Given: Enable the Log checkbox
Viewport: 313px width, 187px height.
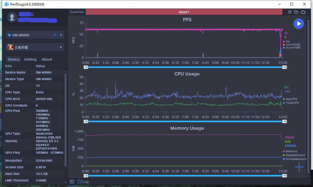Looking at the screenshot, I should (80, 181).
